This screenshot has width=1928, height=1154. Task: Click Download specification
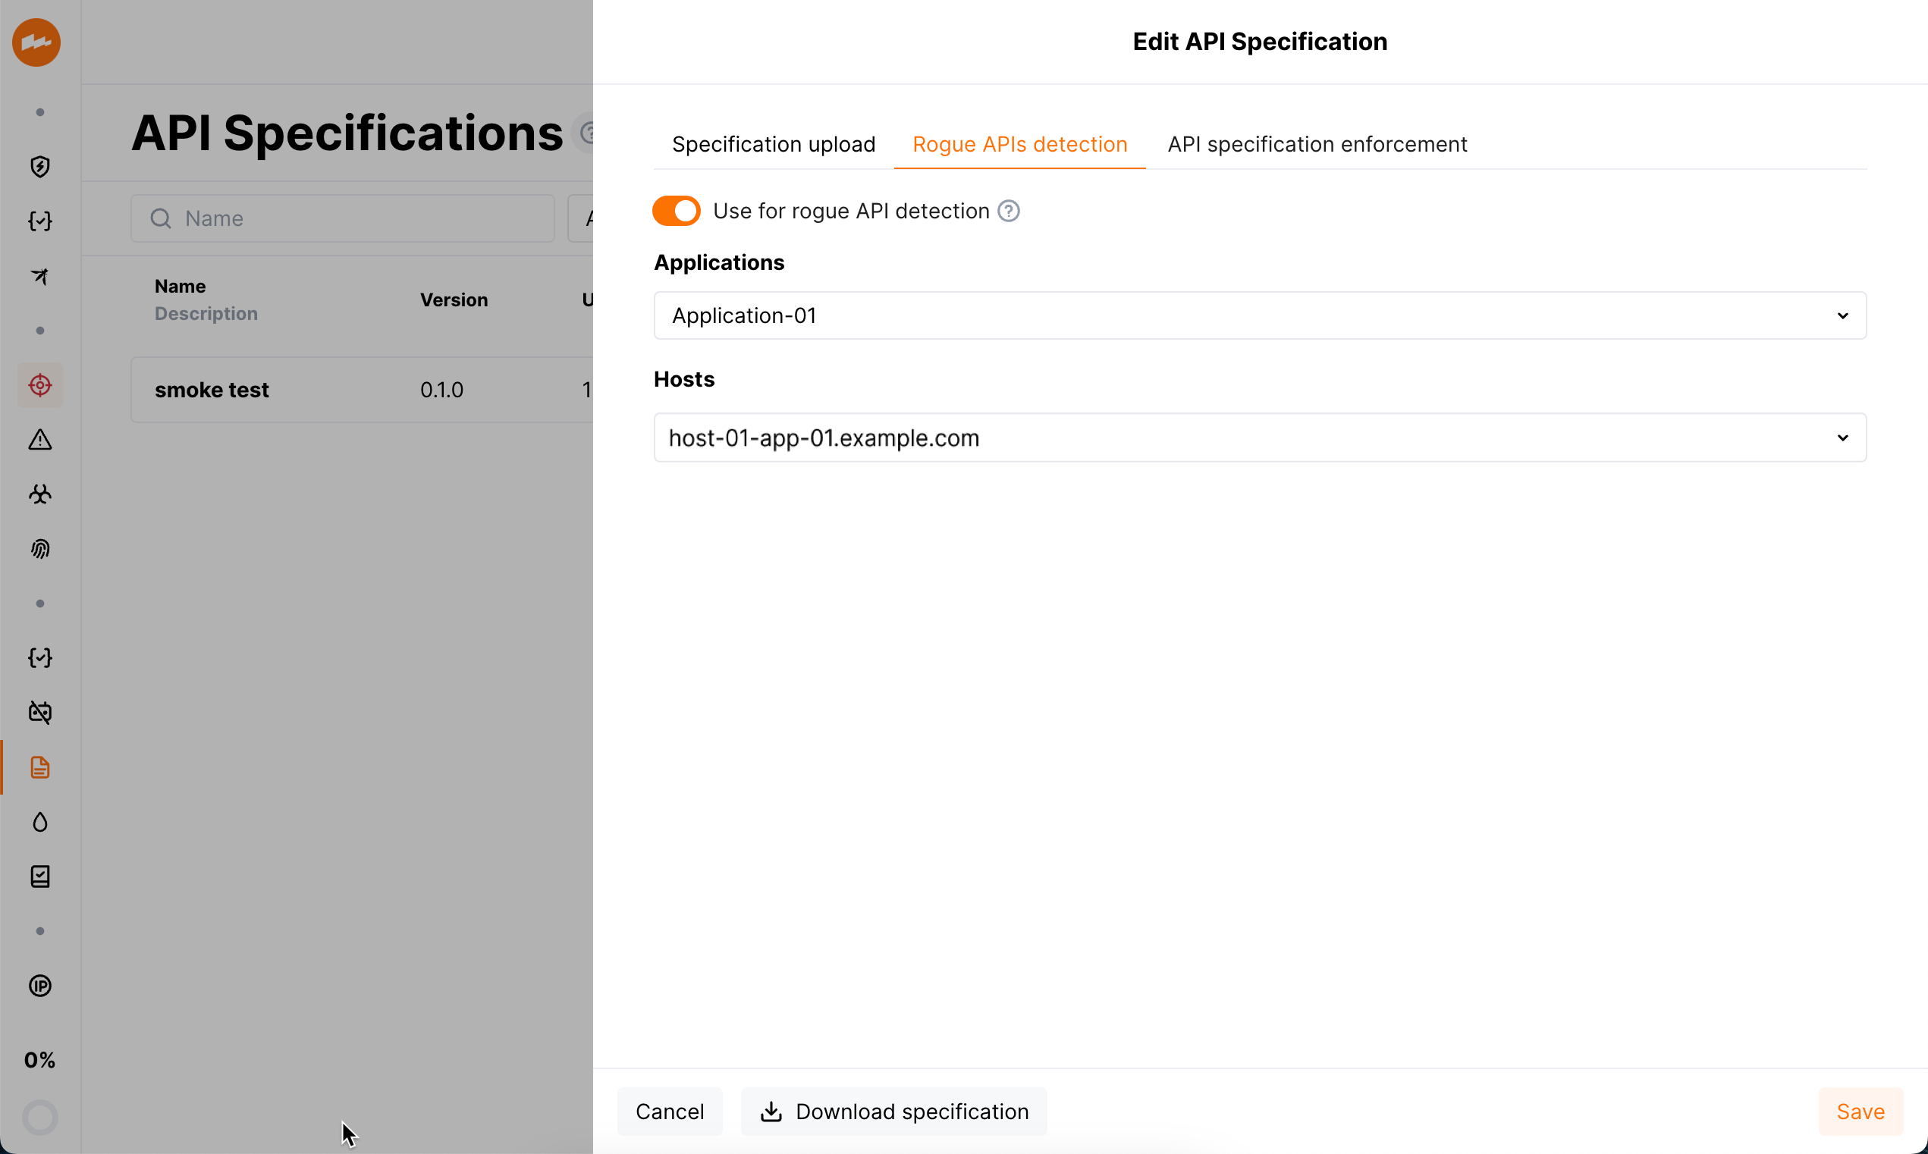[x=893, y=1111]
